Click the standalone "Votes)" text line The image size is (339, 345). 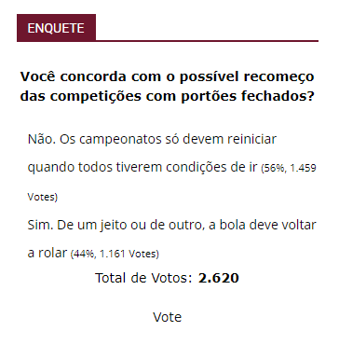tap(43, 198)
